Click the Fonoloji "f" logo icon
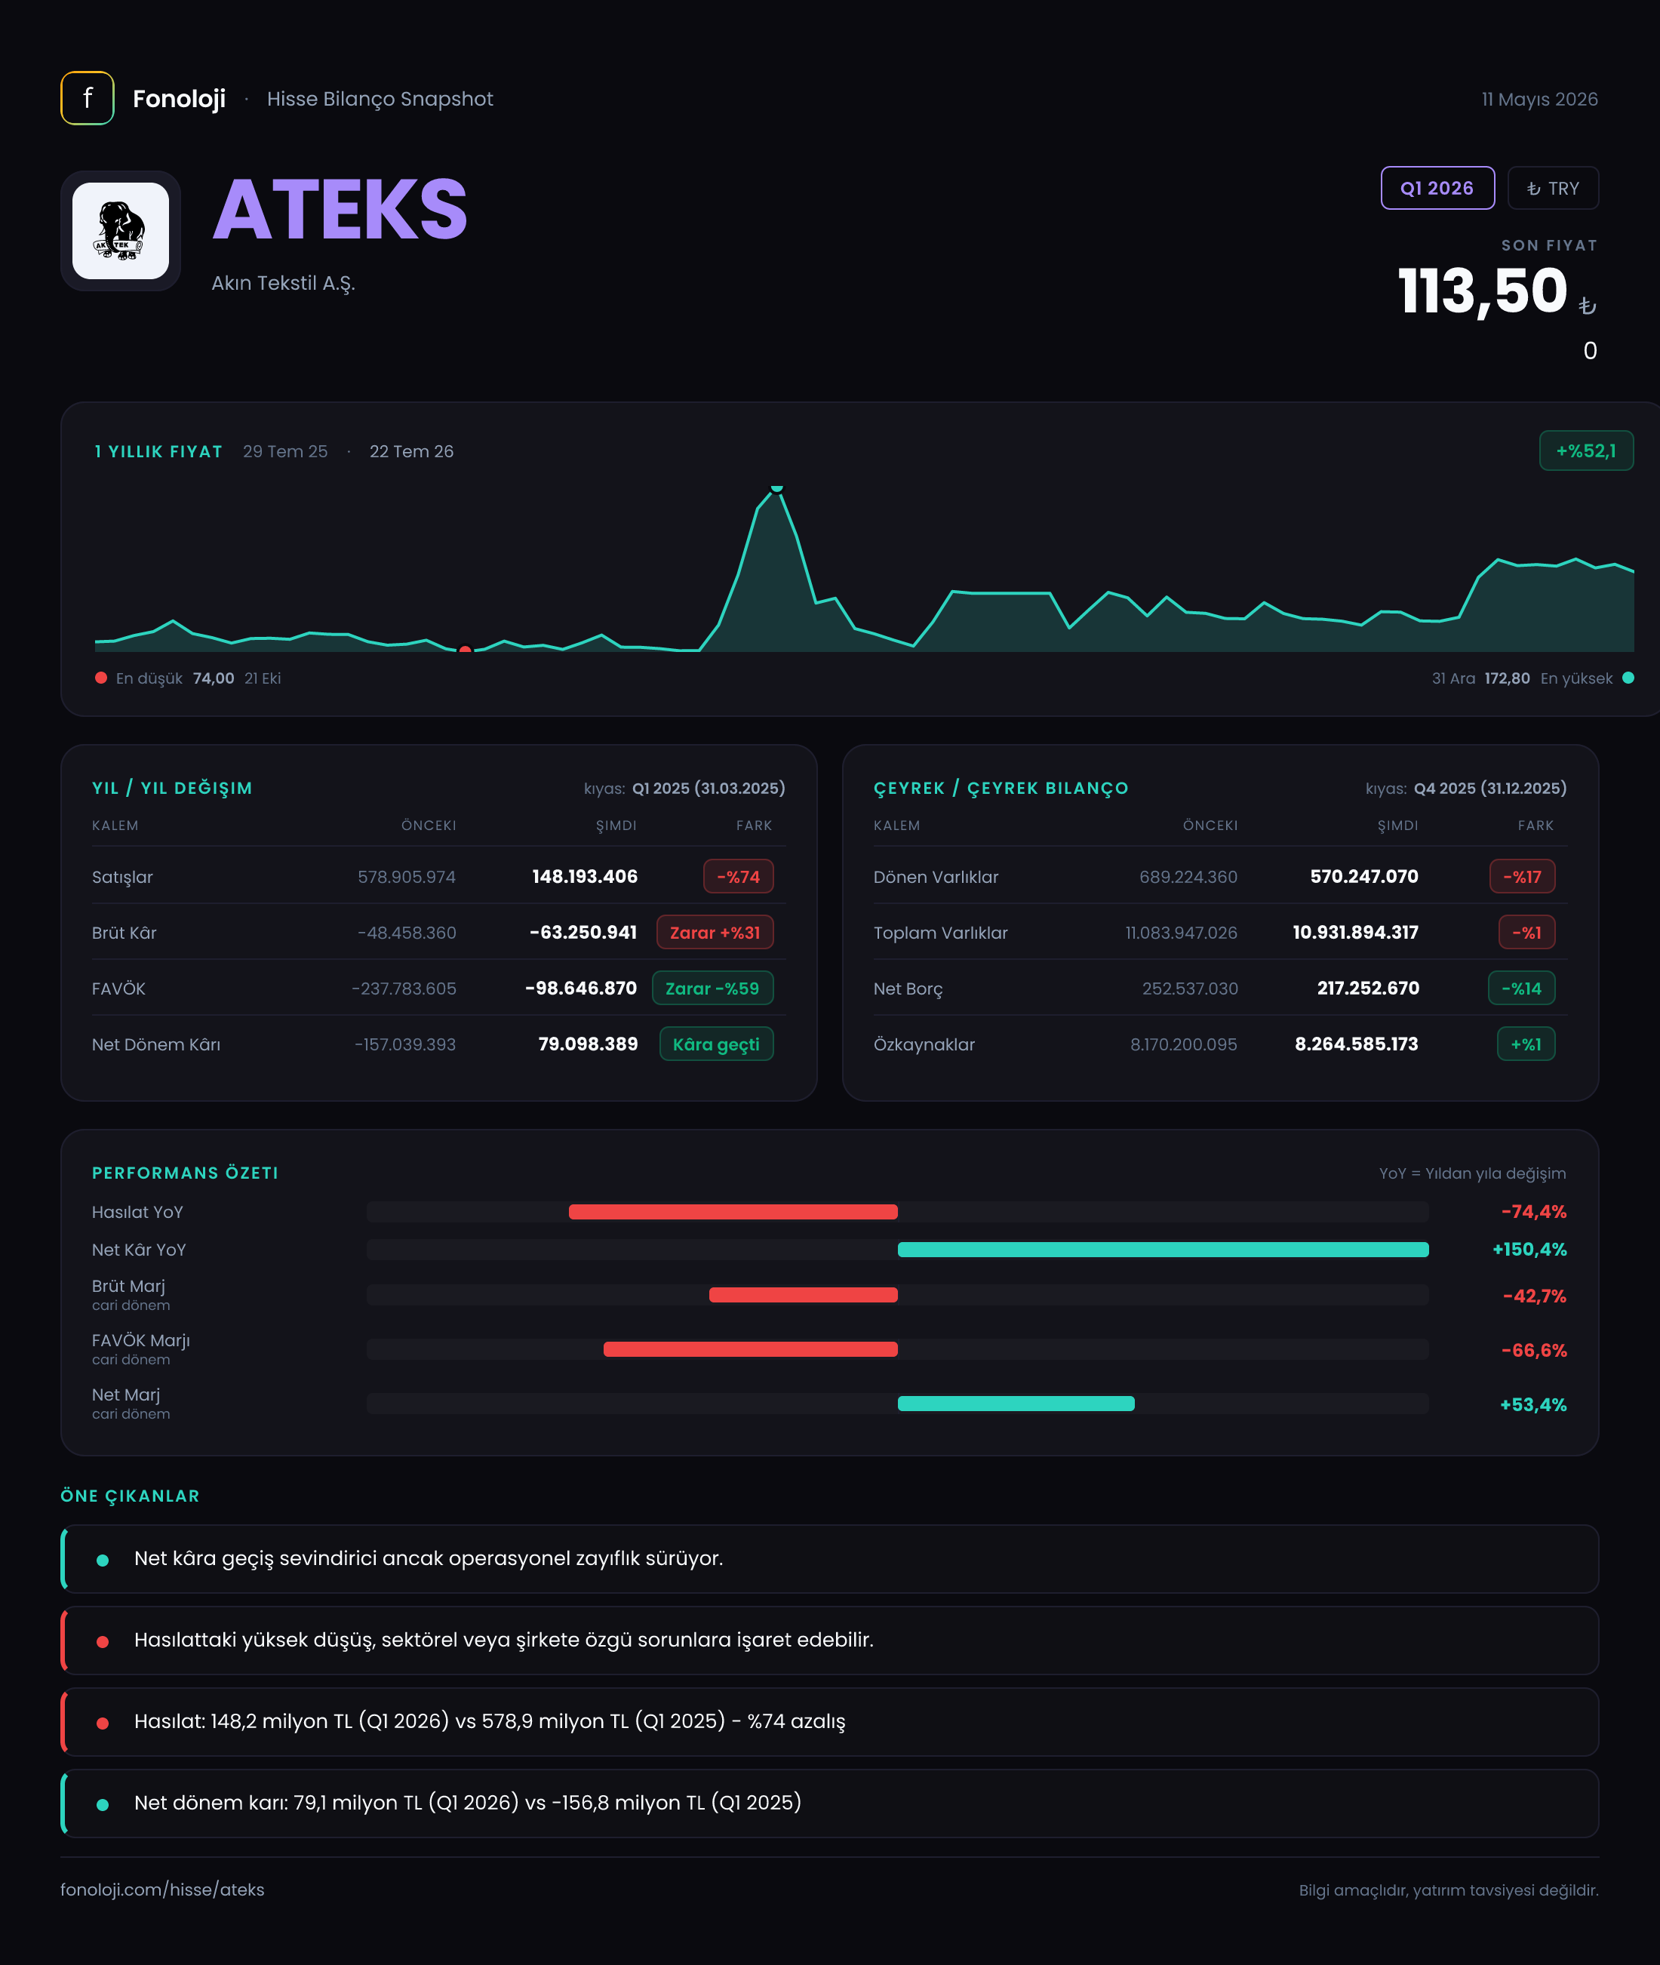Image resolution: width=1660 pixels, height=1965 pixels. point(88,98)
